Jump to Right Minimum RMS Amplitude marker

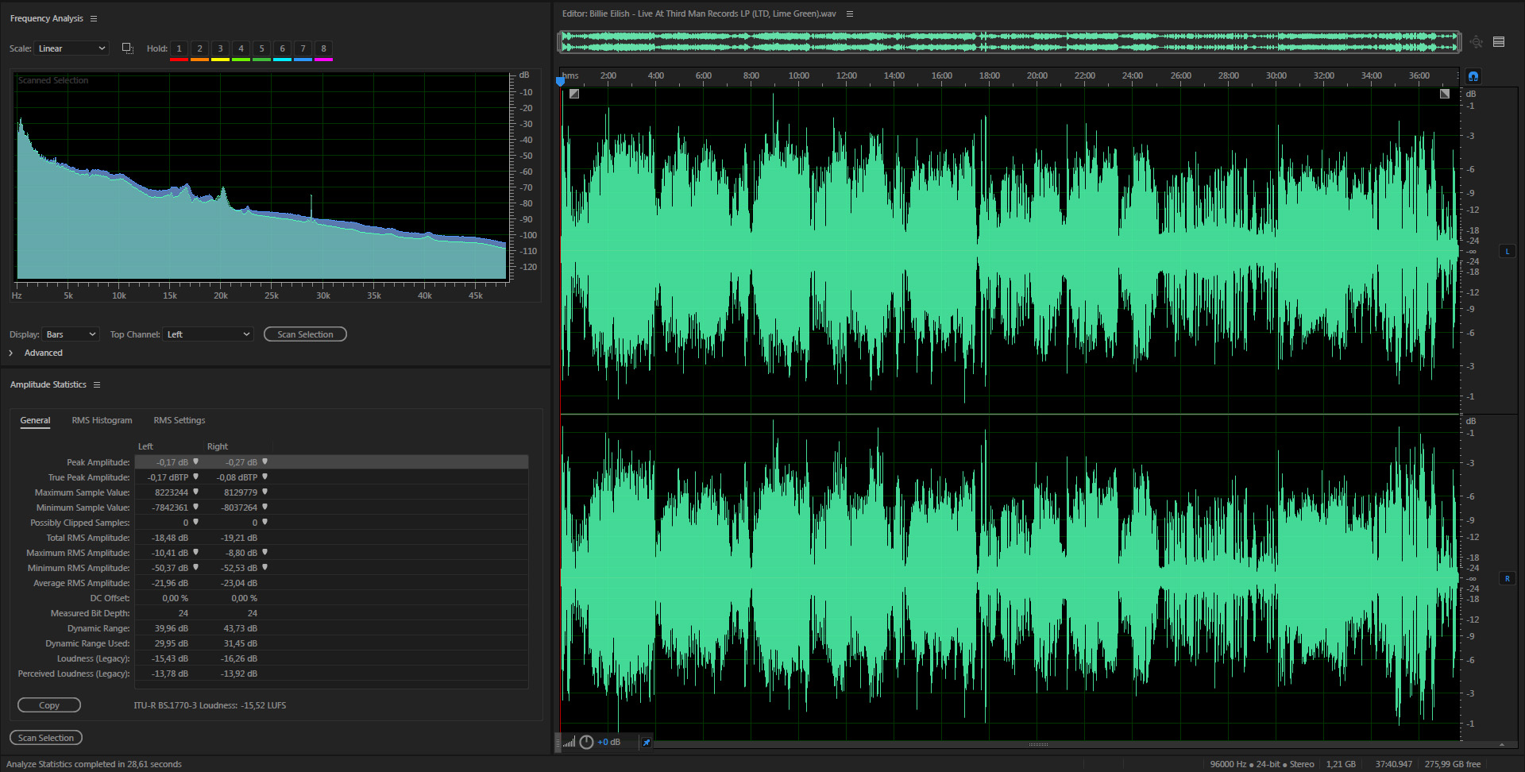click(x=264, y=567)
